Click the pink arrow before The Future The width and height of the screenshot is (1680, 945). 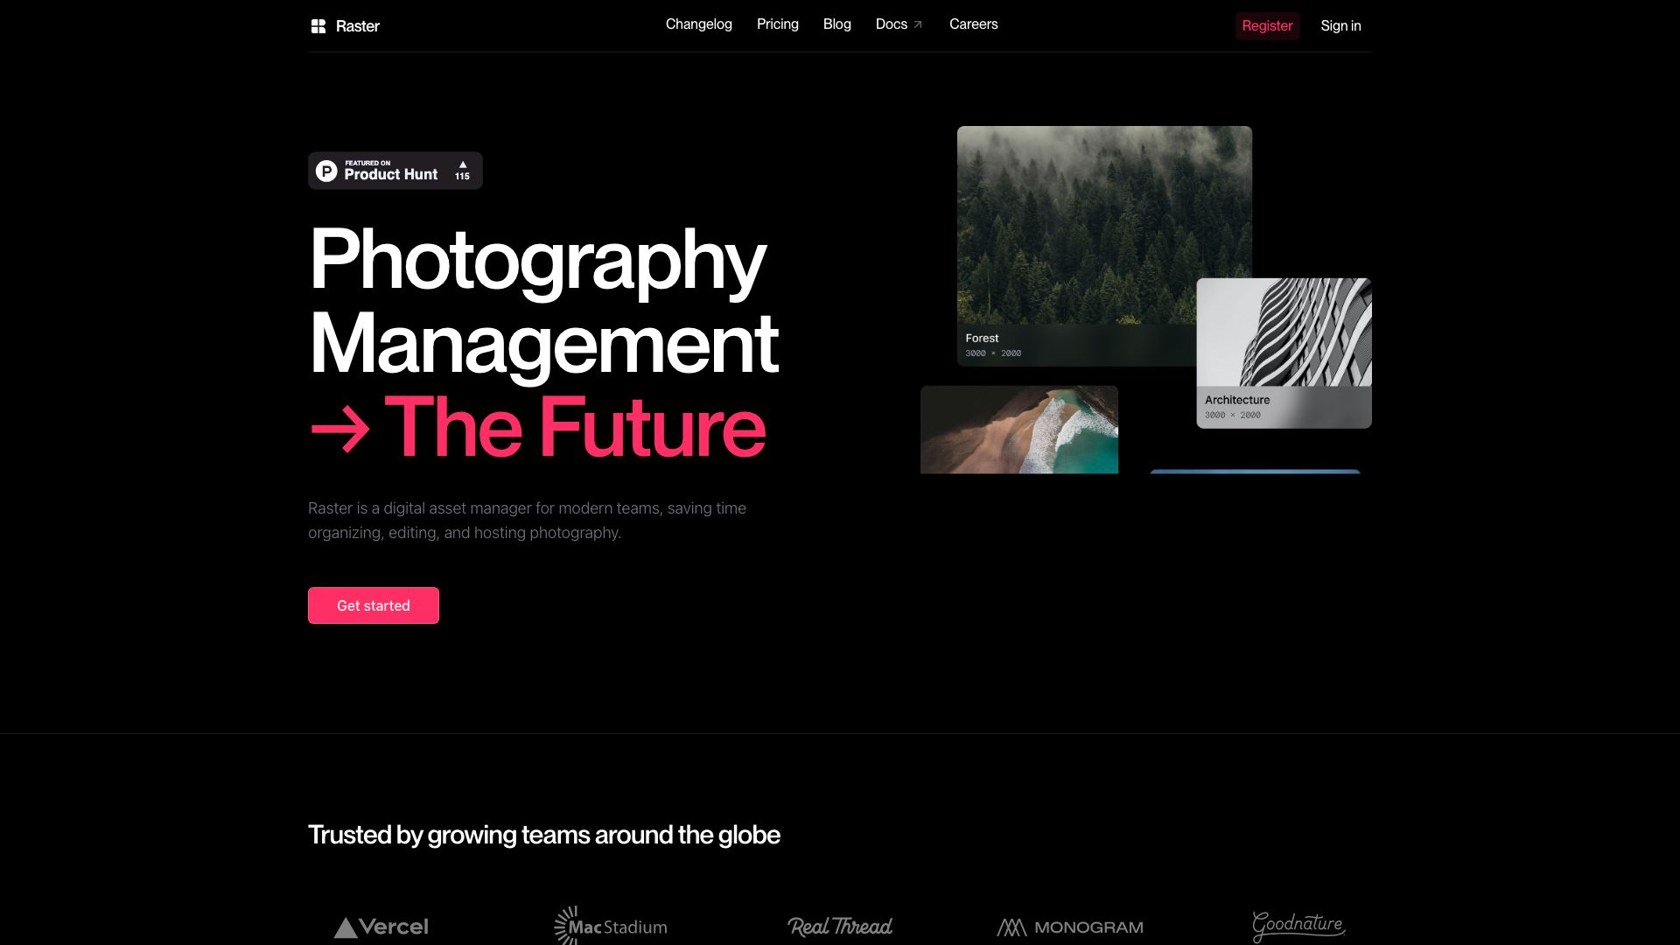[x=340, y=429]
